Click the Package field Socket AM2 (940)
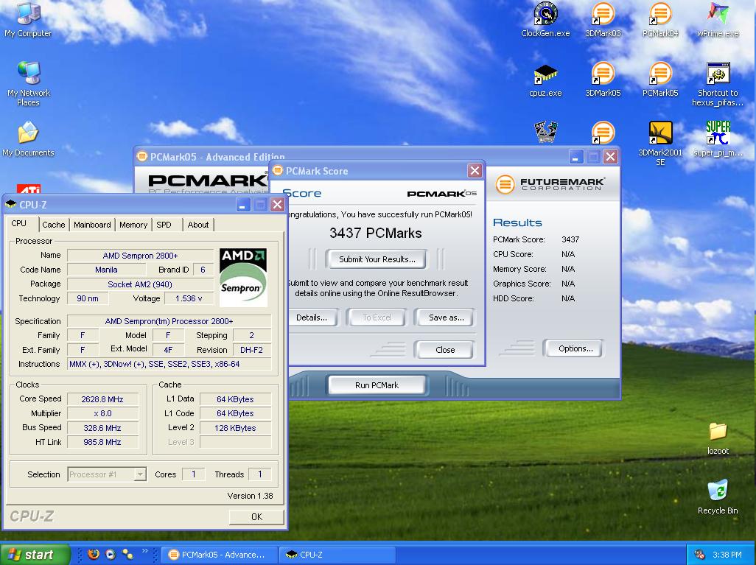 coord(140,284)
